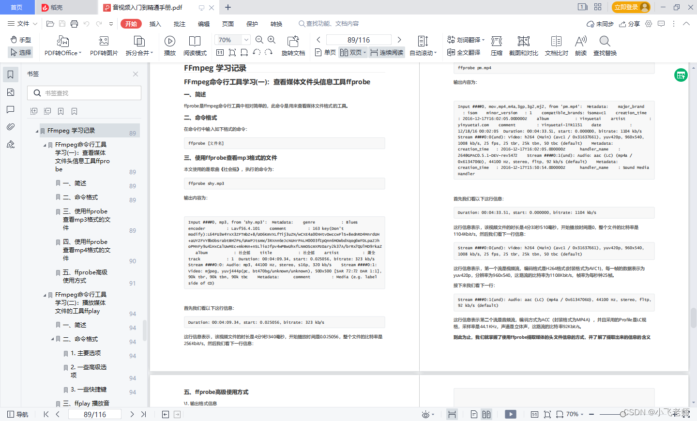Zoom out with the minus magnifier
This screenshot has height=421, width=697.
pyautogui.click(x=259, y=40)
